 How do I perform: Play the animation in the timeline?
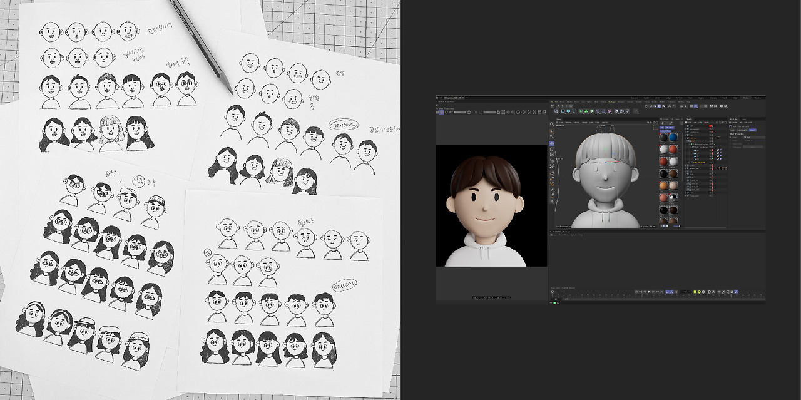pos(649,292)
